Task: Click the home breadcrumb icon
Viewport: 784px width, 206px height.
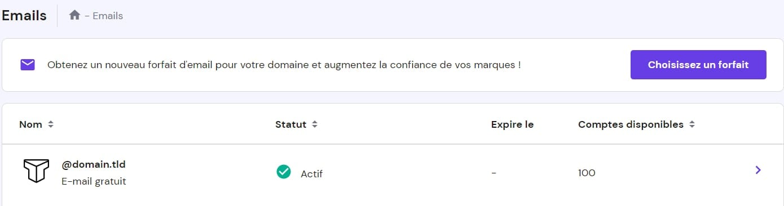Action: (x=74, y=15)
